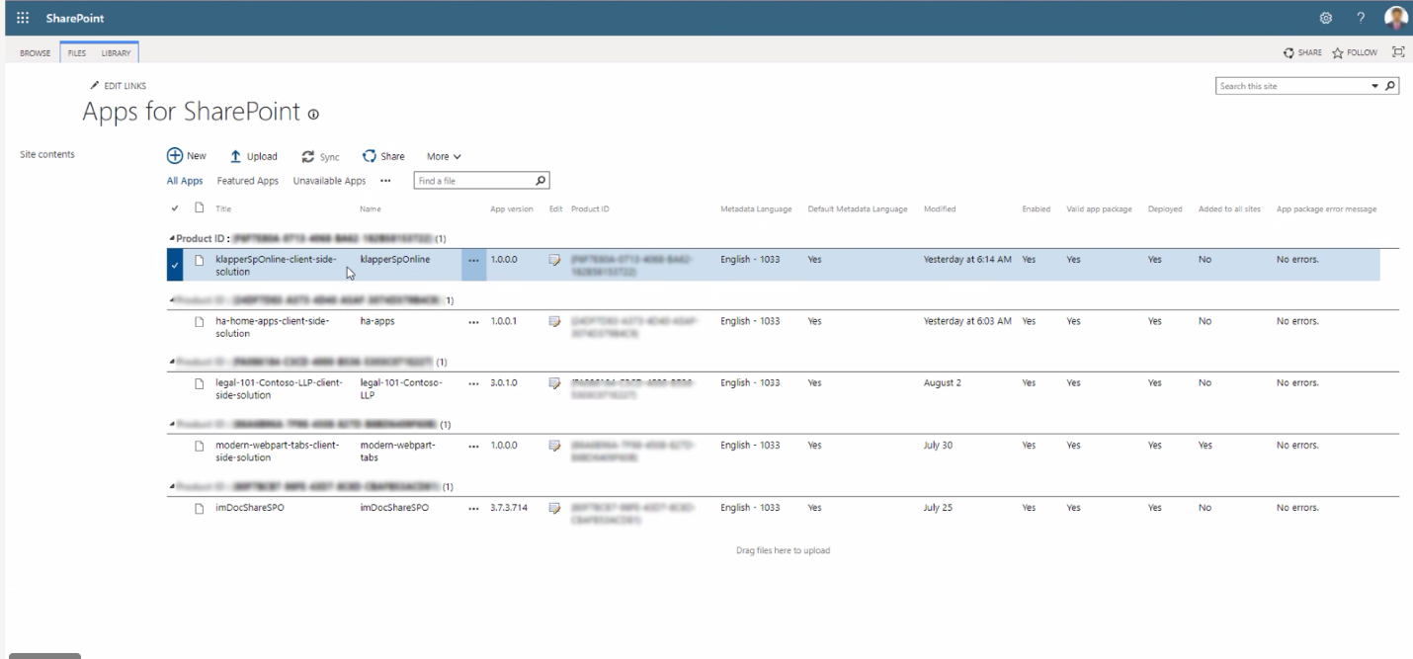
Task: Click FOLLOW star in the ribbon
Action: click(x=1355, y=53)
